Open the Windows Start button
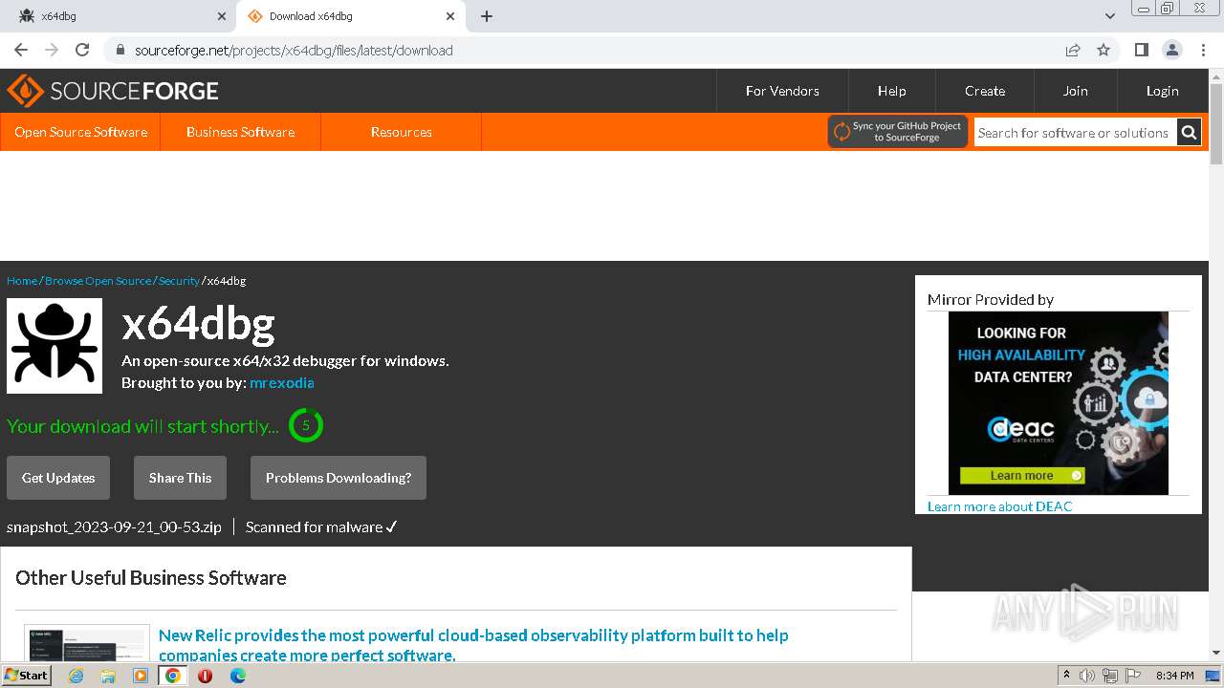This screenshot has width=1224, height=688. click(x=27, y=675)
